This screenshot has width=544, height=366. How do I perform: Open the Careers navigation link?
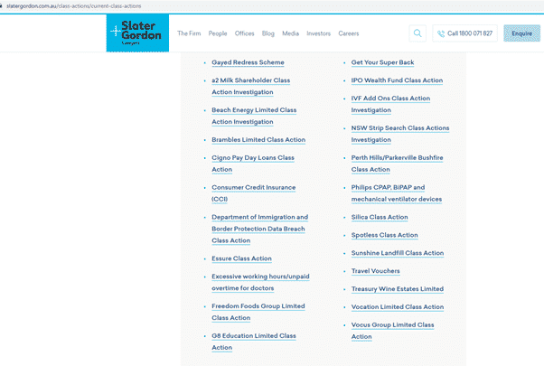(348, 33)
